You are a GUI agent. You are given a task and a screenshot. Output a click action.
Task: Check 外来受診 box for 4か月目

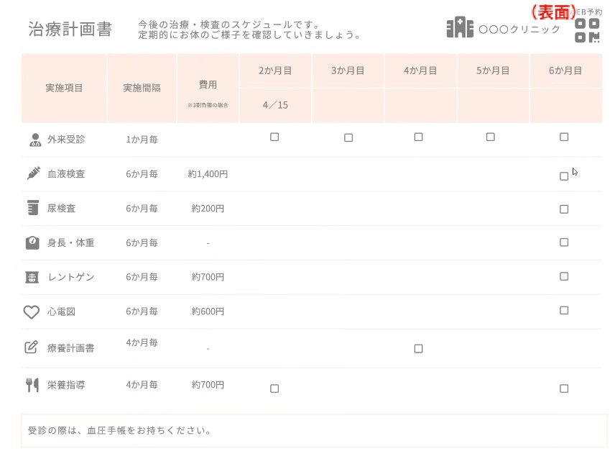[x=418, y=137]
